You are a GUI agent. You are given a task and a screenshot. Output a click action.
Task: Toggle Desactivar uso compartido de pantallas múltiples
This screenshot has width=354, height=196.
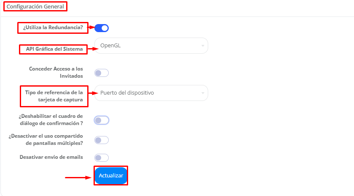tap(102, 140)
